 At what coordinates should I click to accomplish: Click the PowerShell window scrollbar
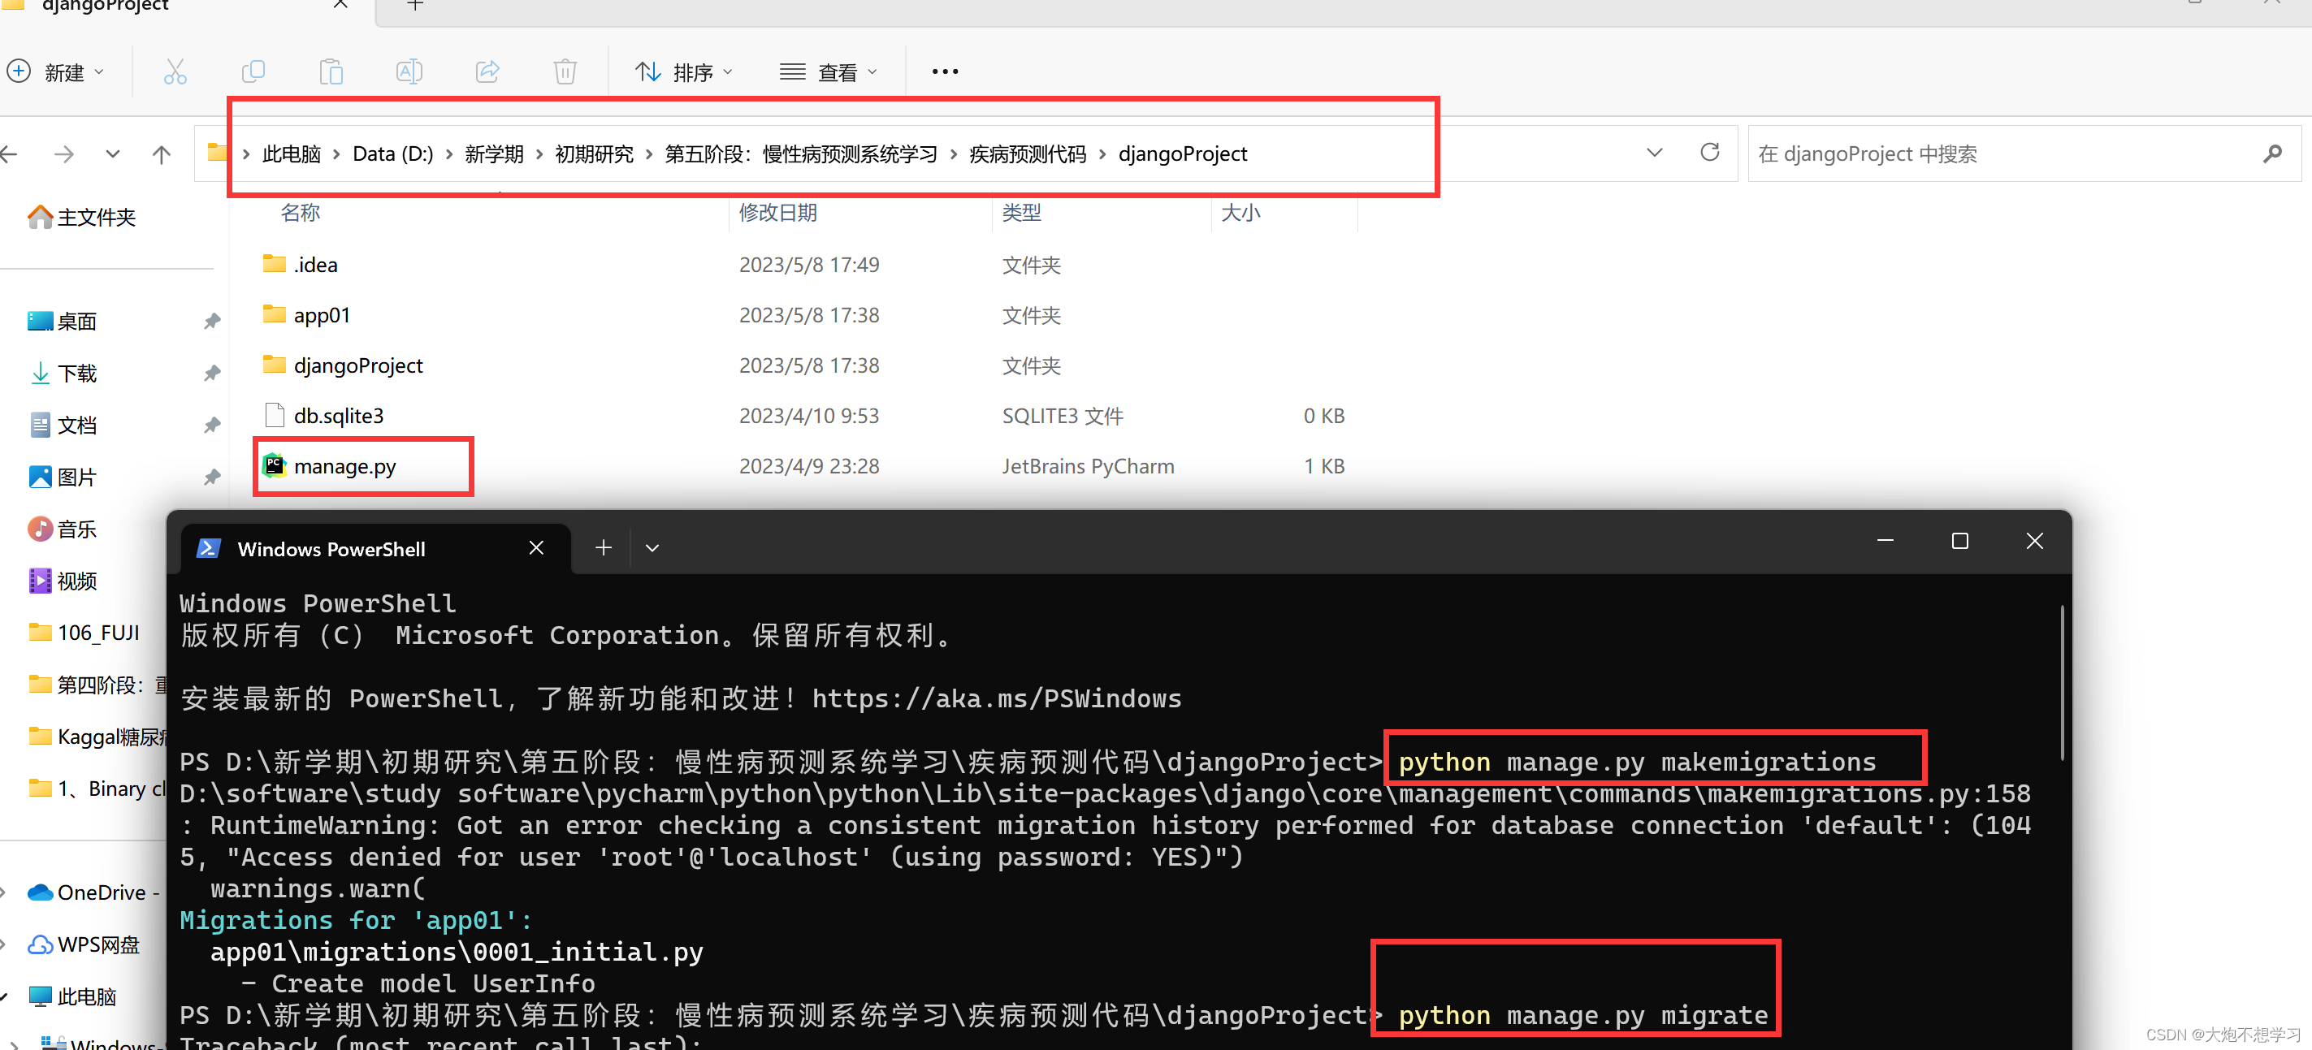(2062, 682)
